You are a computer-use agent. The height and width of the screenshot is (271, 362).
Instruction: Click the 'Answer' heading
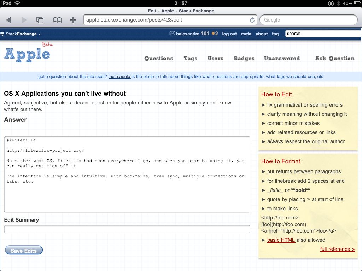click(15, 120)
